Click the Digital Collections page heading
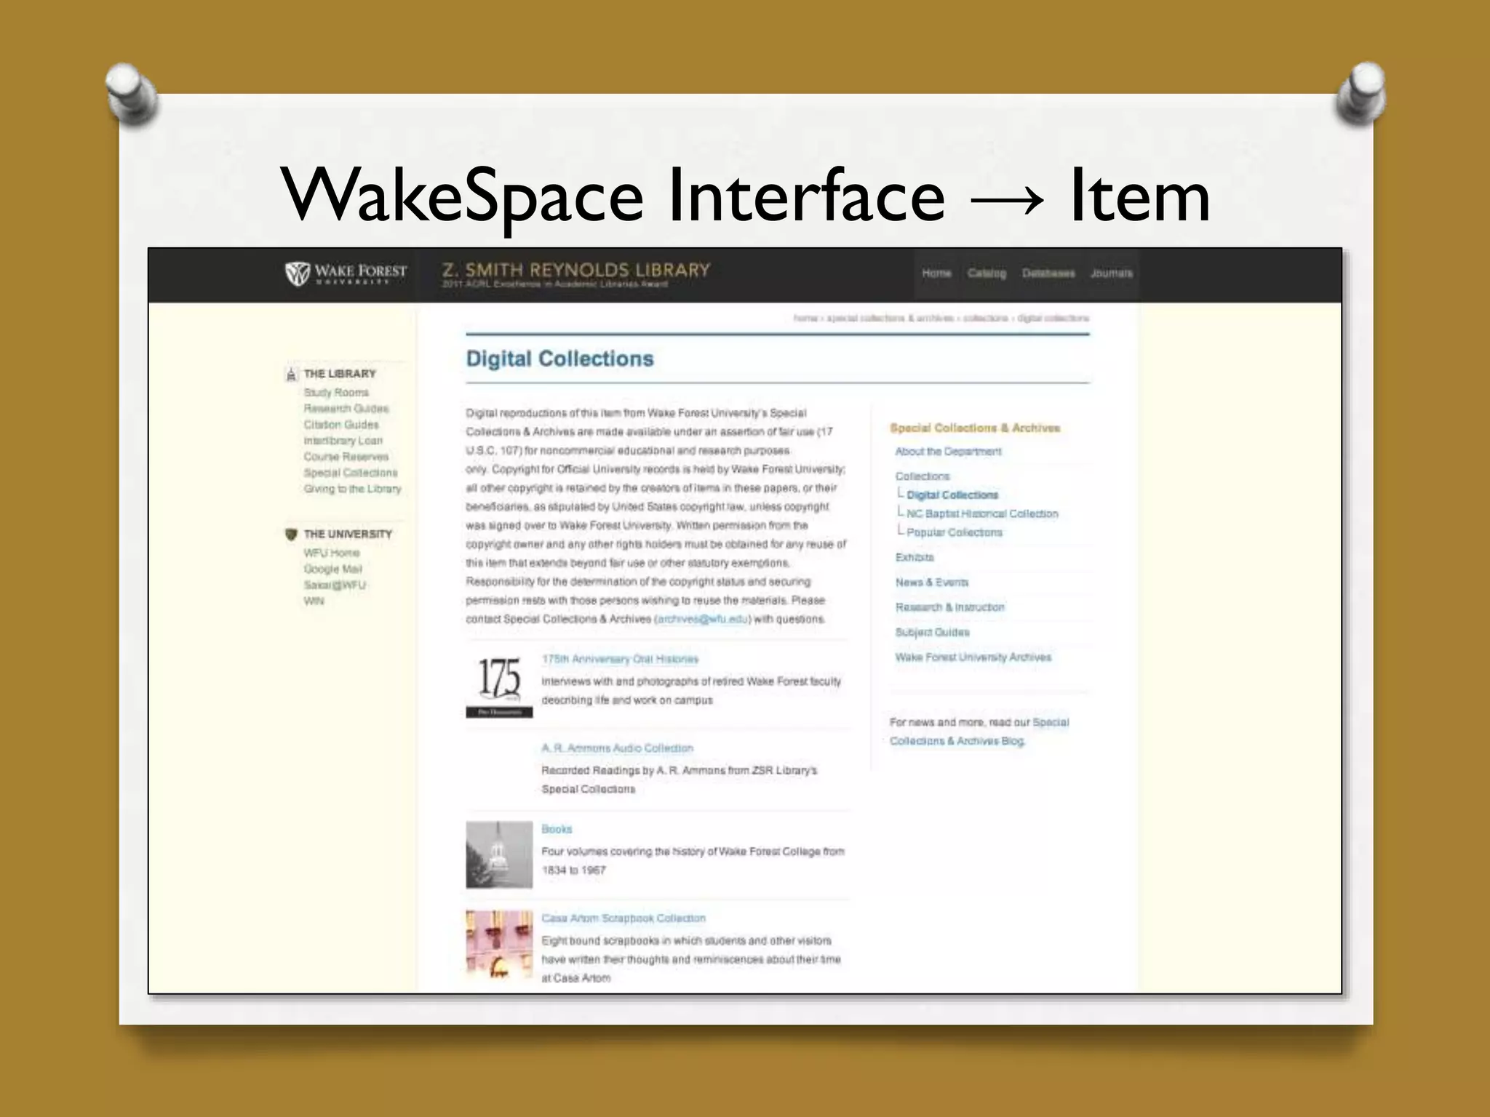 [559, 359]
